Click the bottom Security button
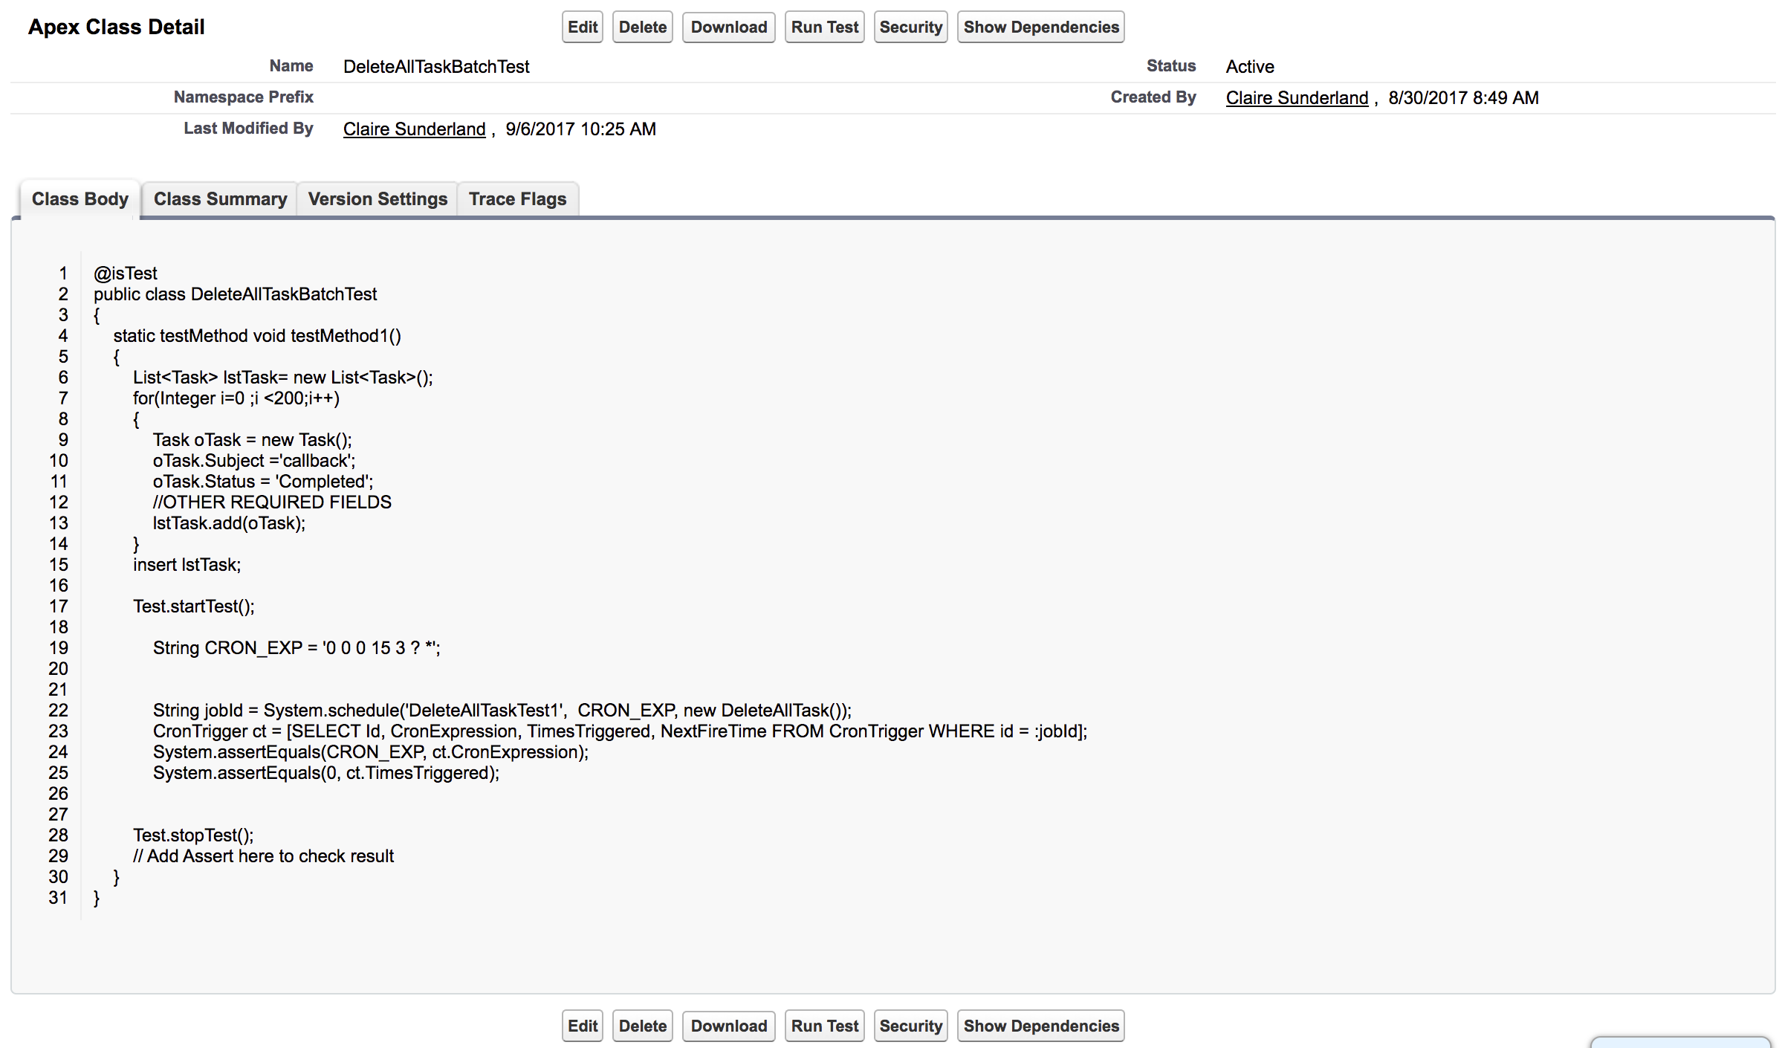Viewport: 1782px width, 1048px height. 910,1026
